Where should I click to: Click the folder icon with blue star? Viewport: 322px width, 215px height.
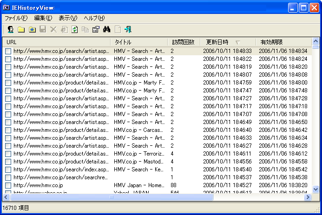click(32, 30)
